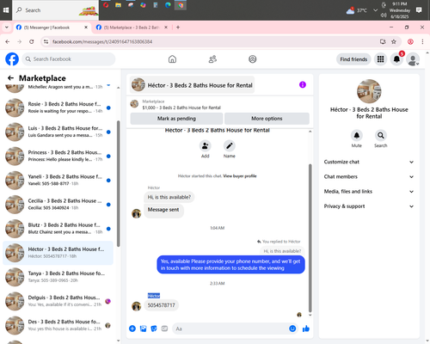Image resolution: width=430 pixels, height=344 pixels.
Task: Open the listing photo in right panel
Action: (369, 91)
